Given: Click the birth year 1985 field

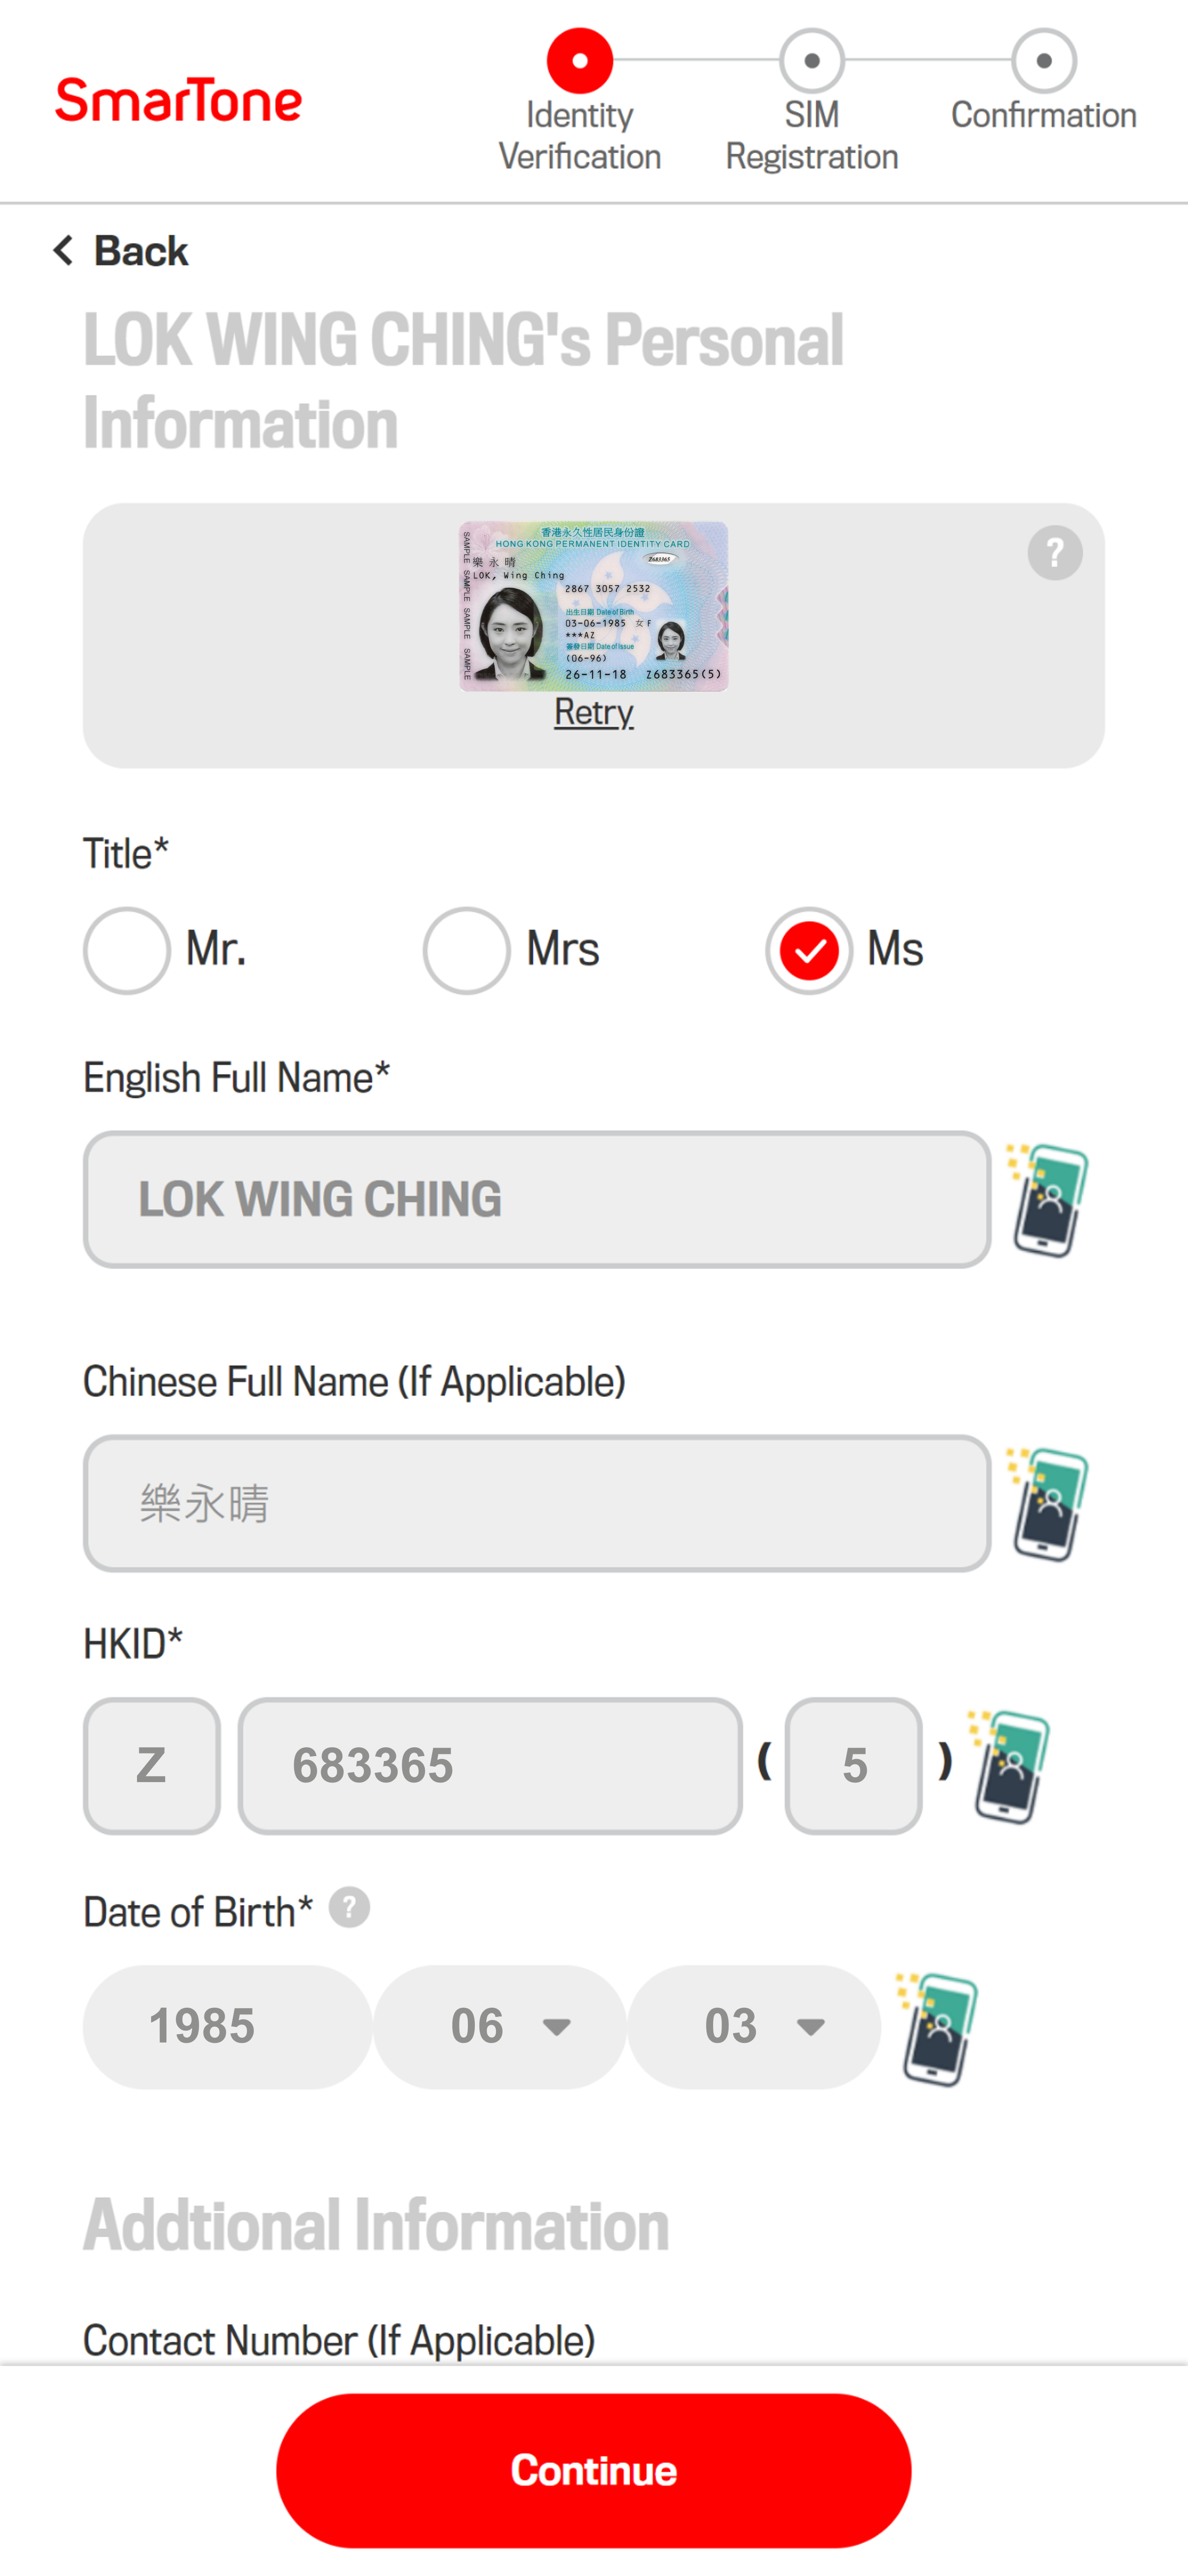Looking at the screenshot, I should (228, 2026).
